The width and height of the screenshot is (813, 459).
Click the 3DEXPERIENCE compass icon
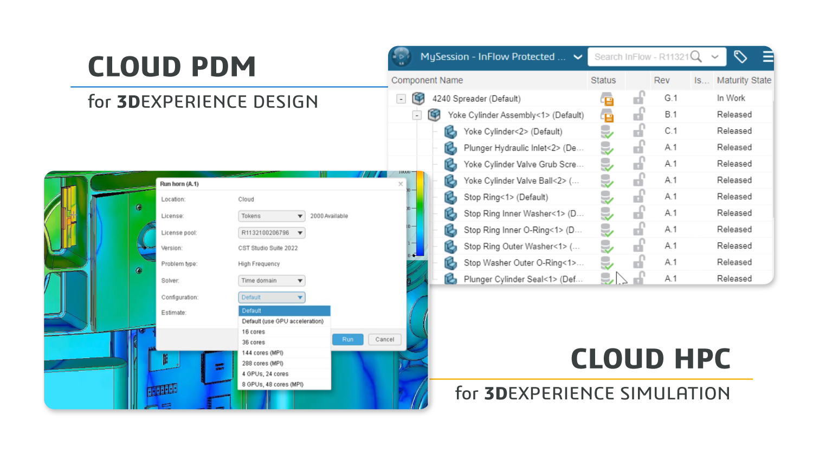(x=402, y=56)
